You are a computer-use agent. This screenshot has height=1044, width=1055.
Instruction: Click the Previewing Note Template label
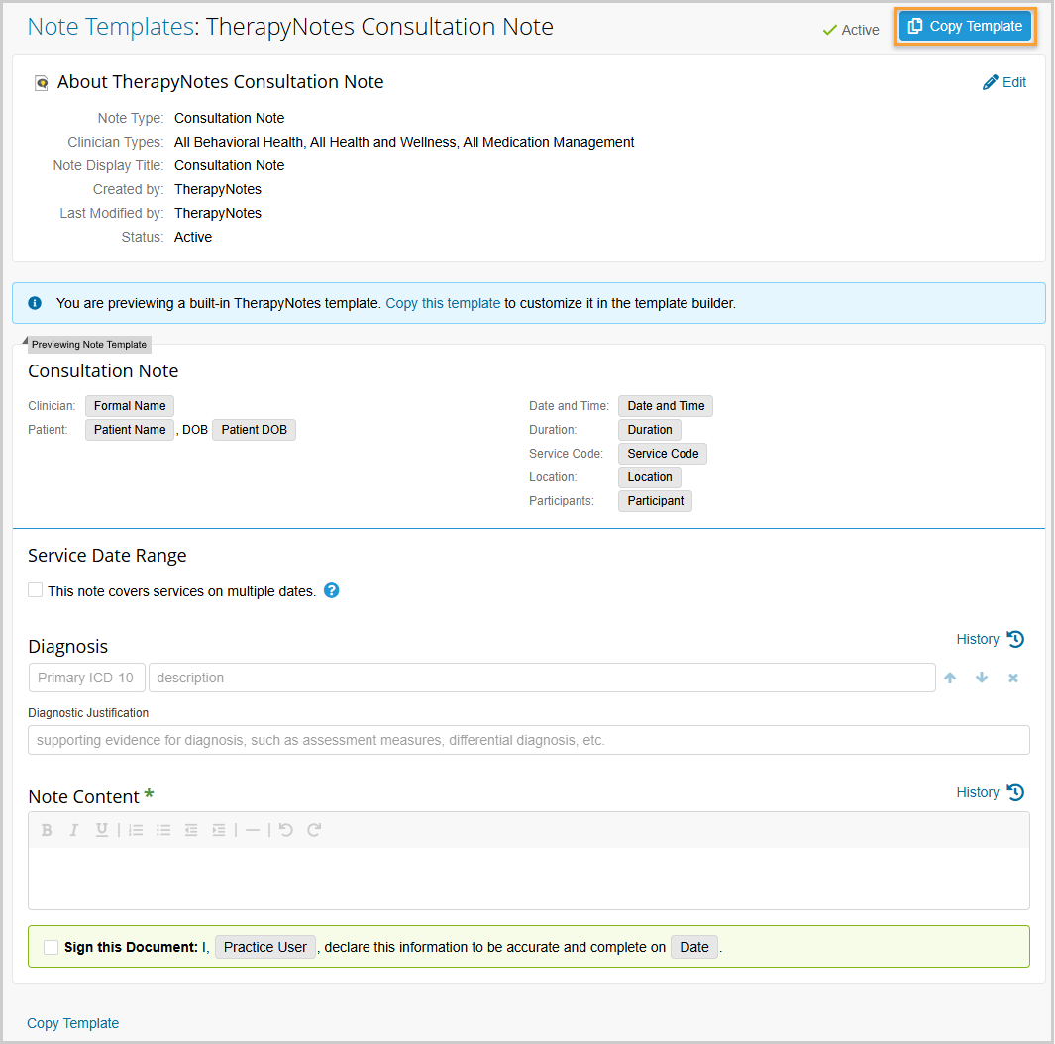click(89, 345)
